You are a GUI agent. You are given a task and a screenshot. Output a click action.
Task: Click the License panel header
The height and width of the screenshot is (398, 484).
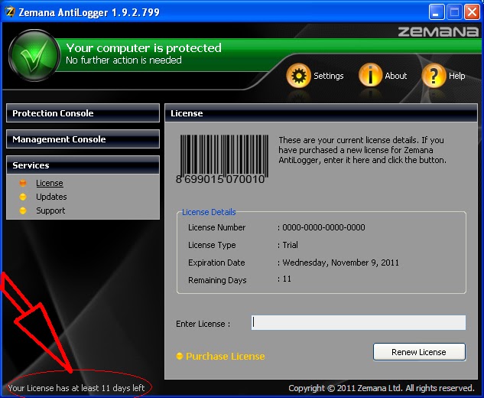[321, 113]
